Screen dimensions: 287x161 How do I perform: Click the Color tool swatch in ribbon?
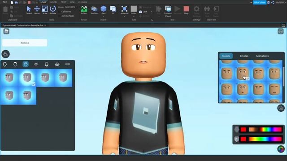point(134,9)
